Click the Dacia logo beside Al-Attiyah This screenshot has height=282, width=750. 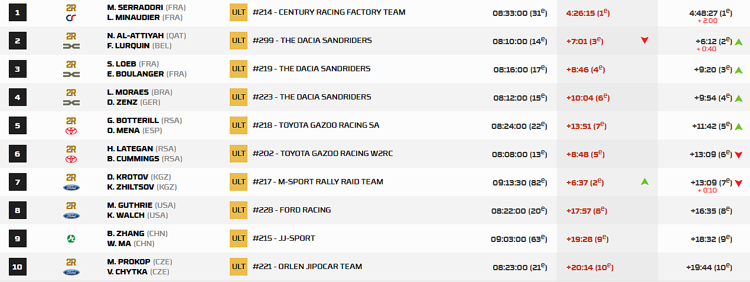[71, 46]
